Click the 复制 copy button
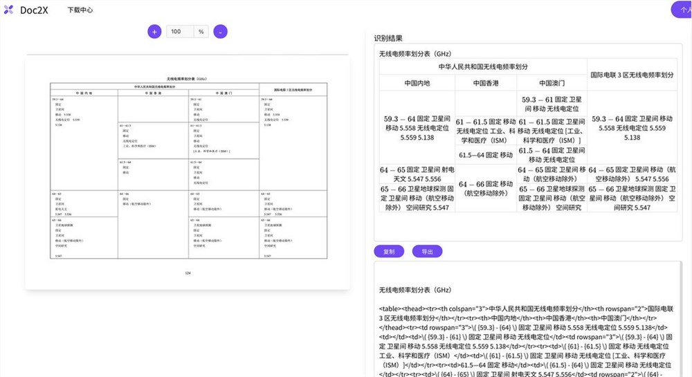Viewport: 692px width, 377px height. (389, 252)
